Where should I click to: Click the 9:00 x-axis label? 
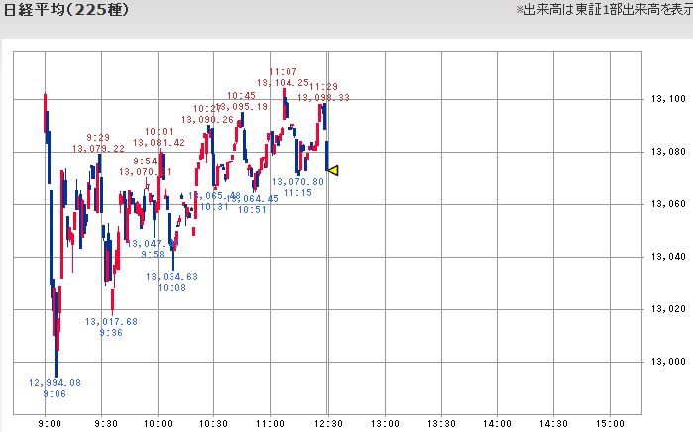click(x=50, y=424)
